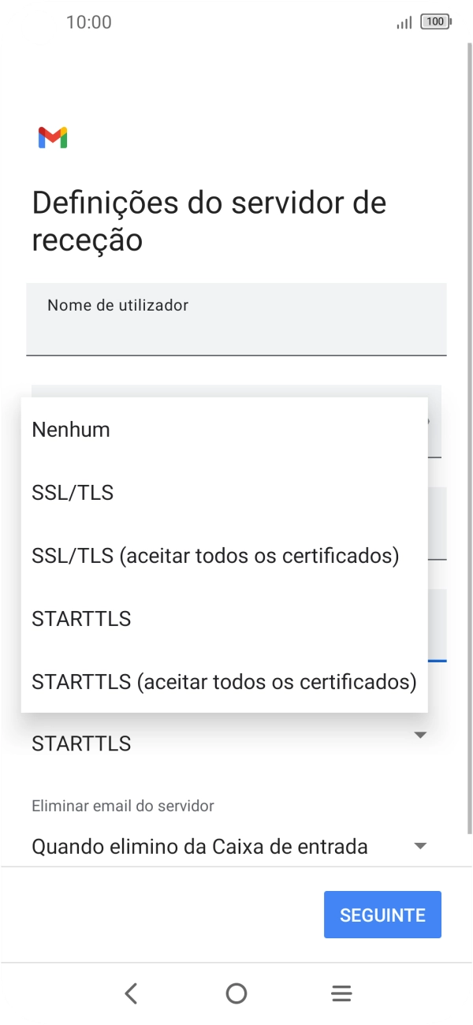The height and width of the screenshot is (1025, 473).
Task: Tap the clock showing 10:00
Action: [89, 22]
